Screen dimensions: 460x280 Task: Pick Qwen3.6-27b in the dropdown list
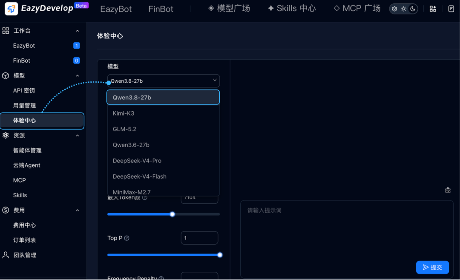[x=163, y=145]
